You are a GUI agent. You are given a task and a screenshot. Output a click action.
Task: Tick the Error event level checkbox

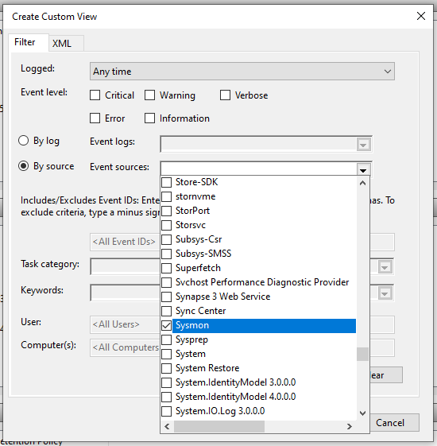(95, 118)
